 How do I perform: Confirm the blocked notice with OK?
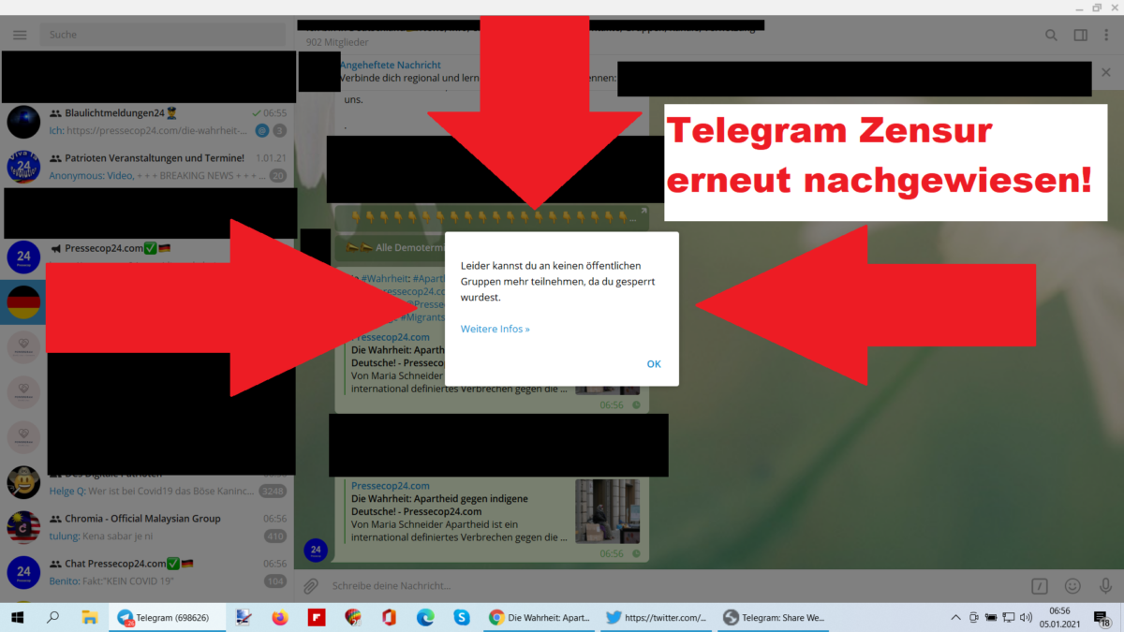(x=654, y=364)
